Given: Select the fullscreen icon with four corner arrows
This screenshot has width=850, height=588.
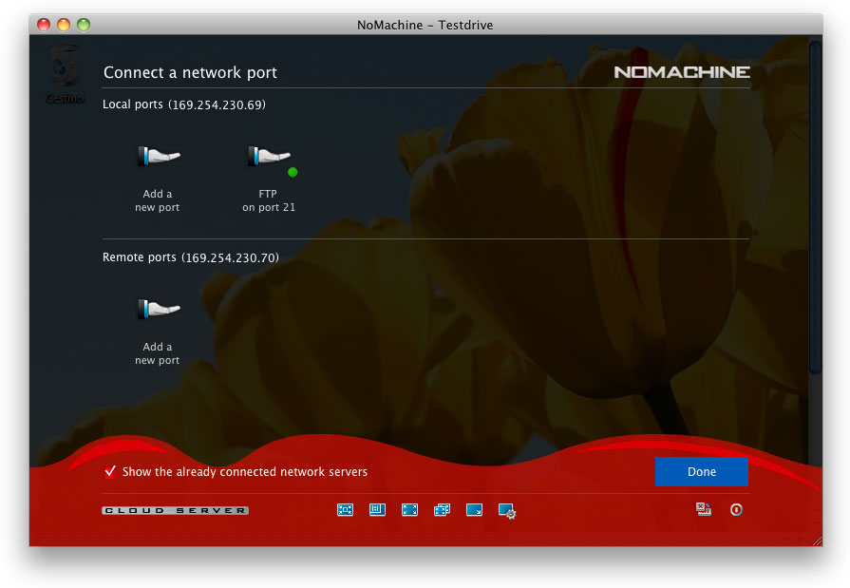Looking at the screenshot, I should [409, 510].
